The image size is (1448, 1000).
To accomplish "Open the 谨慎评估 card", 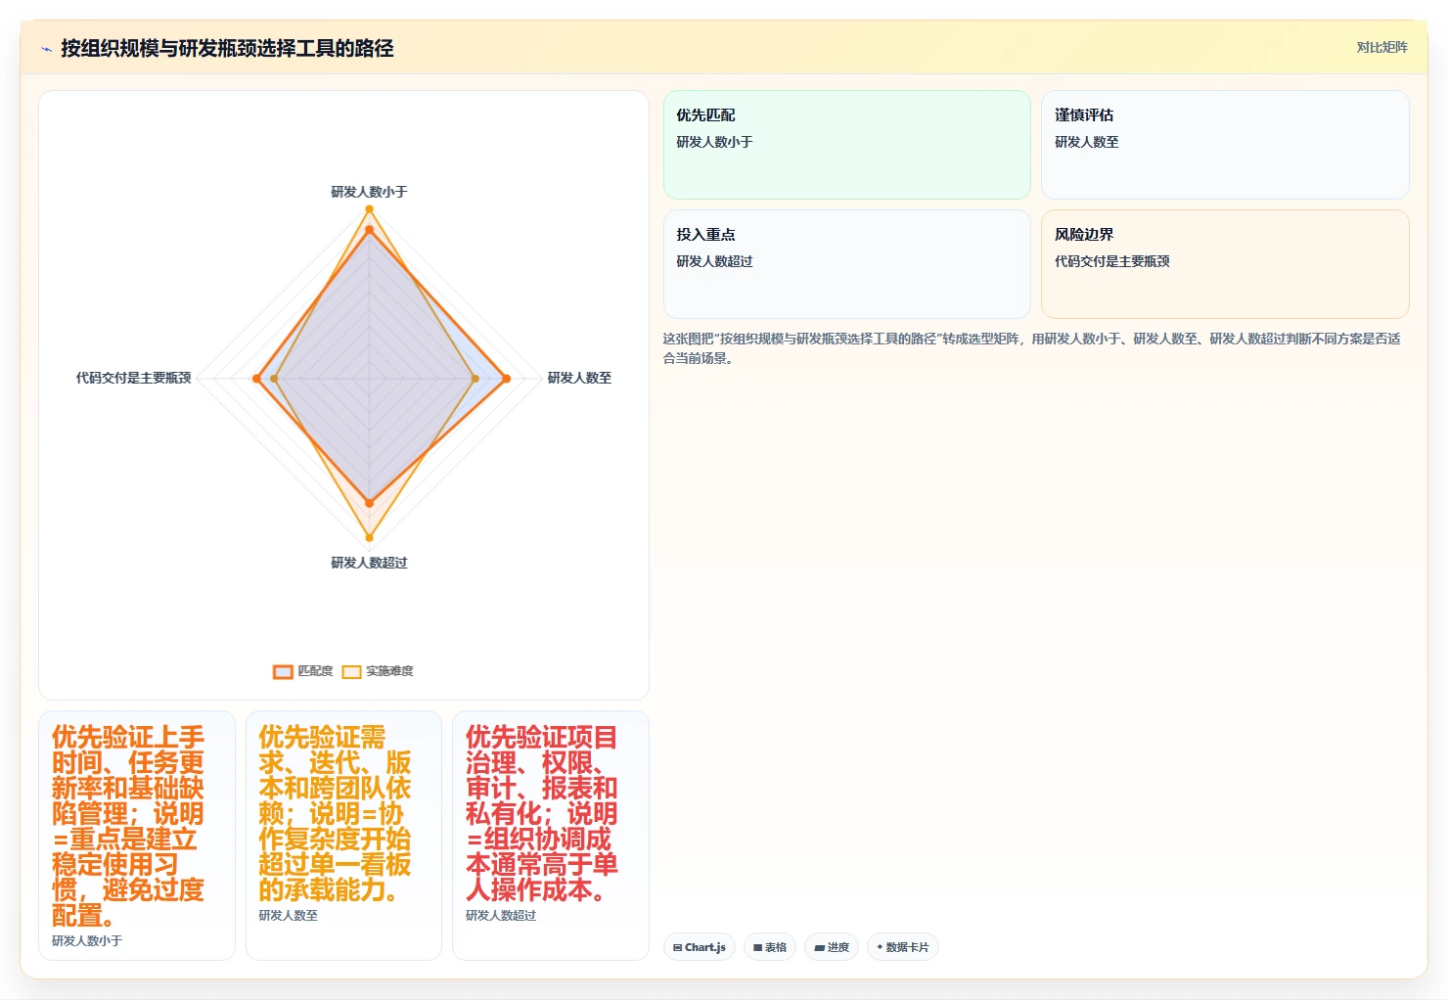I will pos(1225,145).
